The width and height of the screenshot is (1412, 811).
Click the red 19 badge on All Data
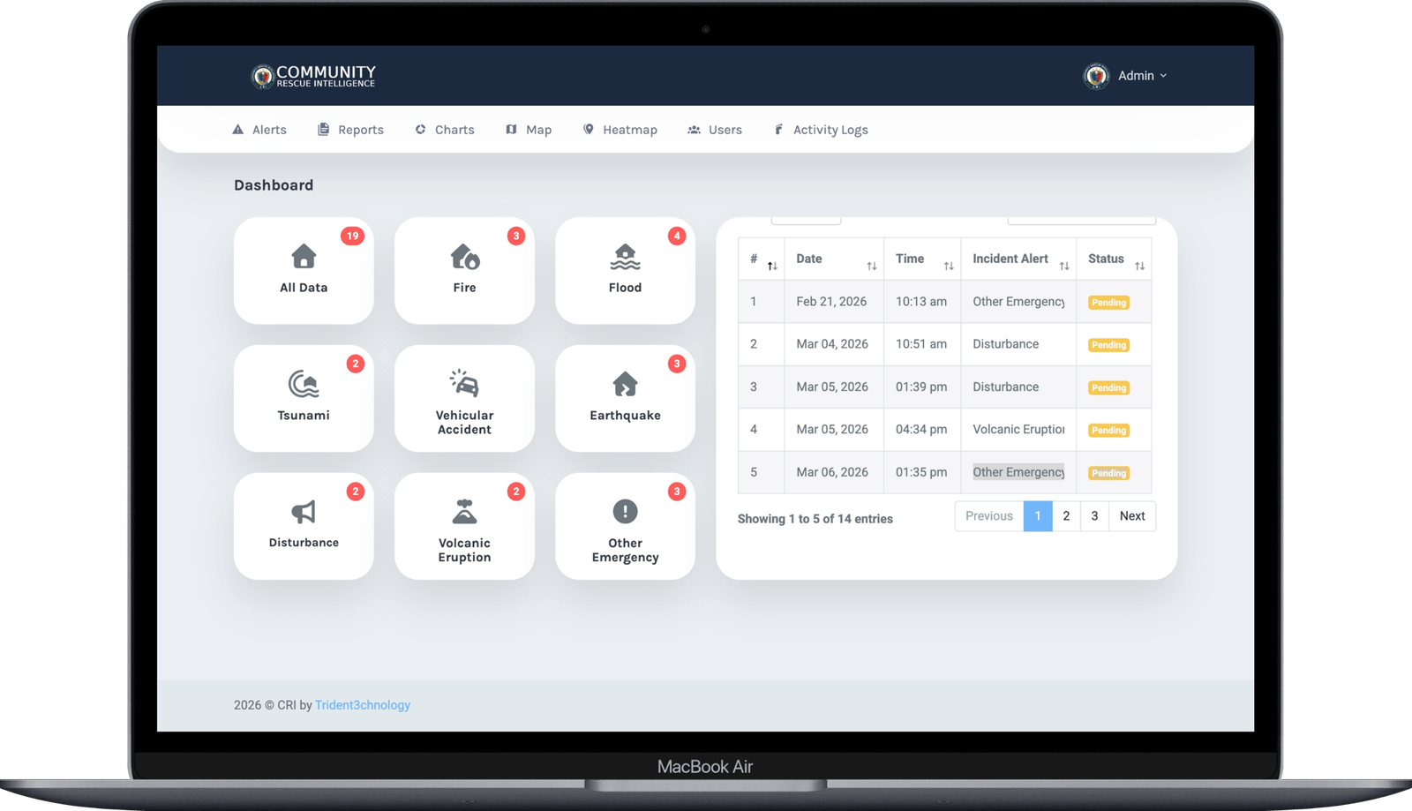352,236
